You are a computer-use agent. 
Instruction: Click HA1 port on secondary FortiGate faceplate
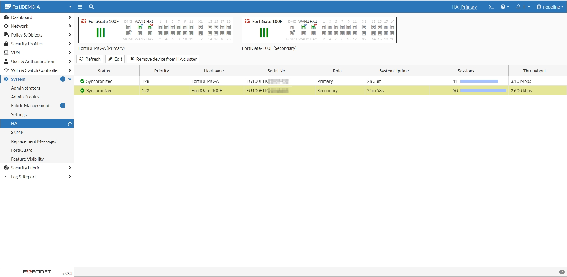(313, 27)
